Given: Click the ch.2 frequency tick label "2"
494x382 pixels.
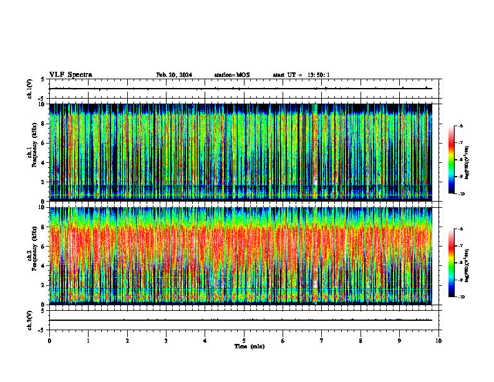Looking at the screenshot, I should (44, 285).
